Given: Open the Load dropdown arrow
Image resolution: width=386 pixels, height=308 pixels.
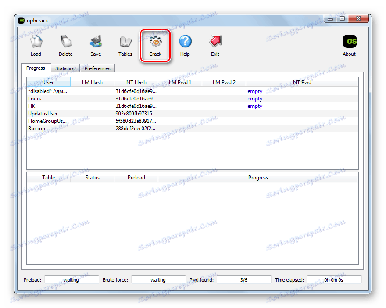Looking at the screenshot, I should pyautogui.click(x=47, y=57).
